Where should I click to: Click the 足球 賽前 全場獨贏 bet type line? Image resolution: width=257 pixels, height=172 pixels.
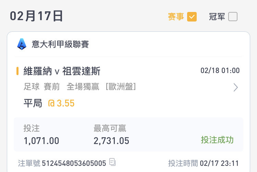(x=61, y=86)
